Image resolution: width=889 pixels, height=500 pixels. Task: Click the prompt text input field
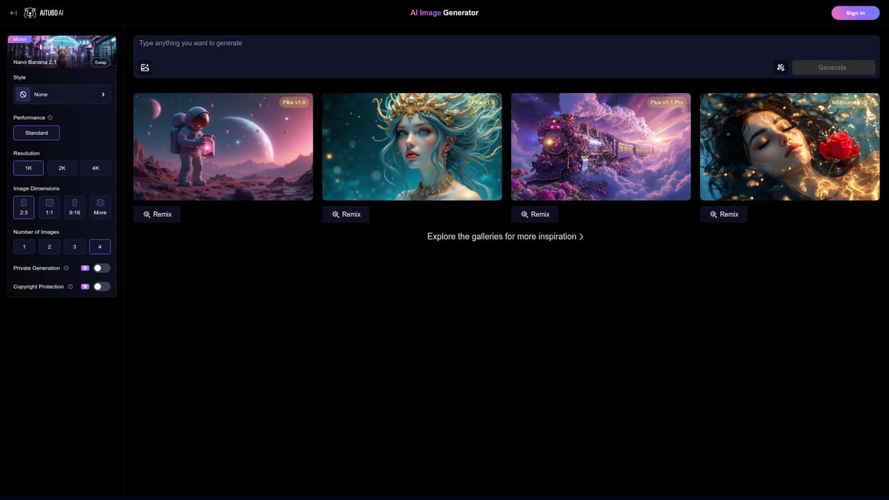506,44
